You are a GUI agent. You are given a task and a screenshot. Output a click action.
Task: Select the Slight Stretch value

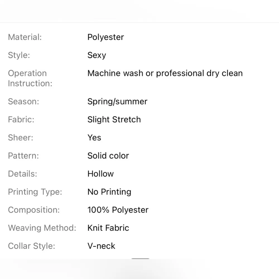(x=114, y=120)
